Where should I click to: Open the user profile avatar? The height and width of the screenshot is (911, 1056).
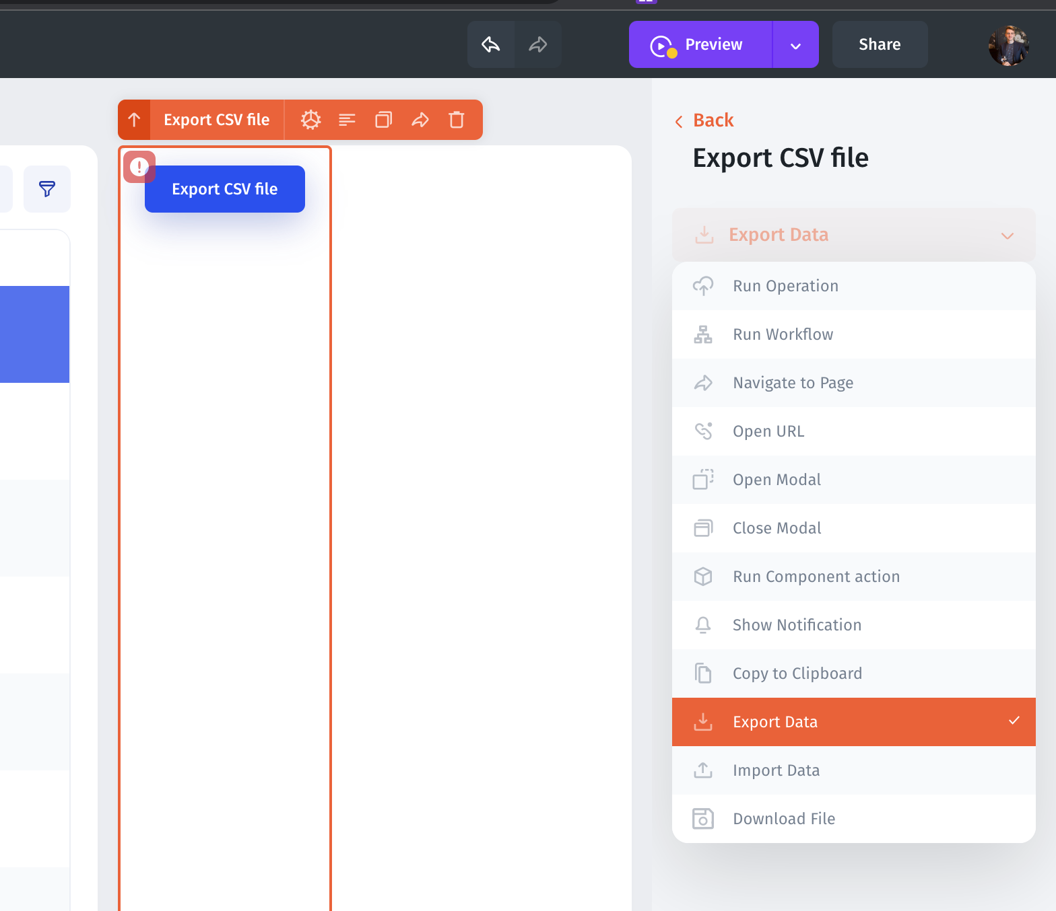[1008, 45]
